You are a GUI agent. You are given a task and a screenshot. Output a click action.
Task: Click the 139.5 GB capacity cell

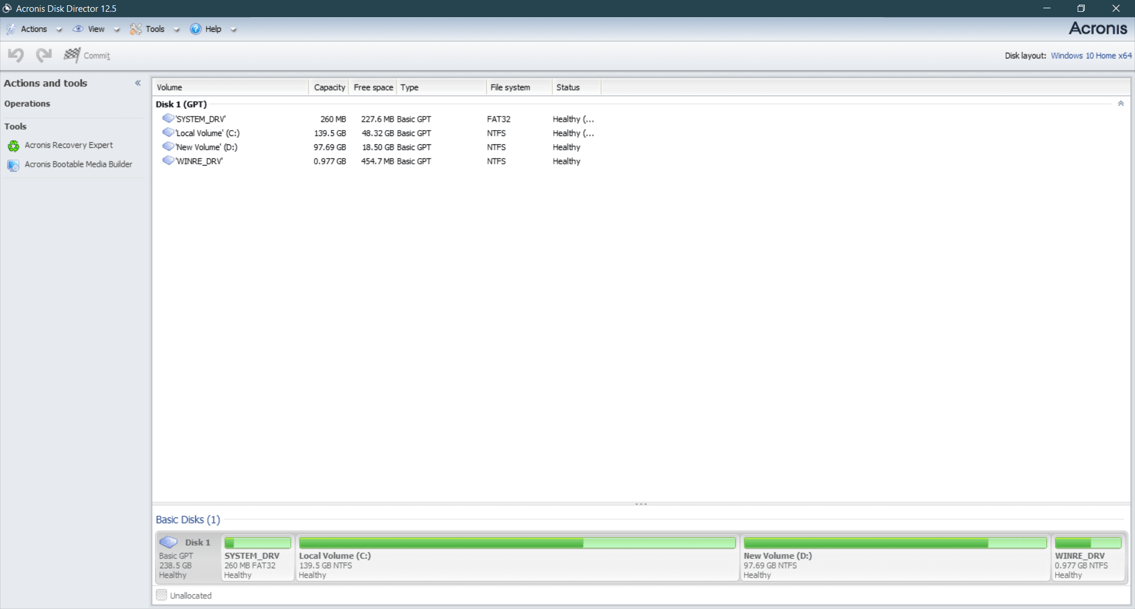330,133
